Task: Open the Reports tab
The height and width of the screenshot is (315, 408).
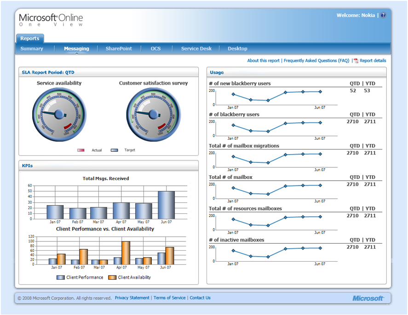Action: pyautogui.click(x=30, y=39)
